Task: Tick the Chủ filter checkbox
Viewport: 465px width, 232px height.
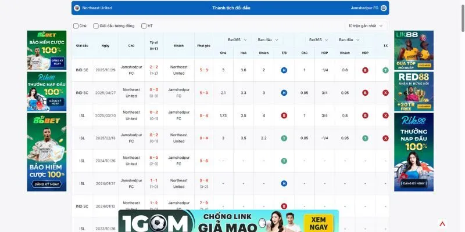Action: click(x=76, y=26)
